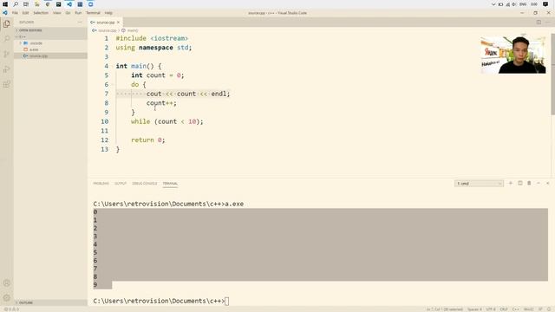555x312 pixels.
Task: Expand the Open Editors section
Action: (50, 30)
